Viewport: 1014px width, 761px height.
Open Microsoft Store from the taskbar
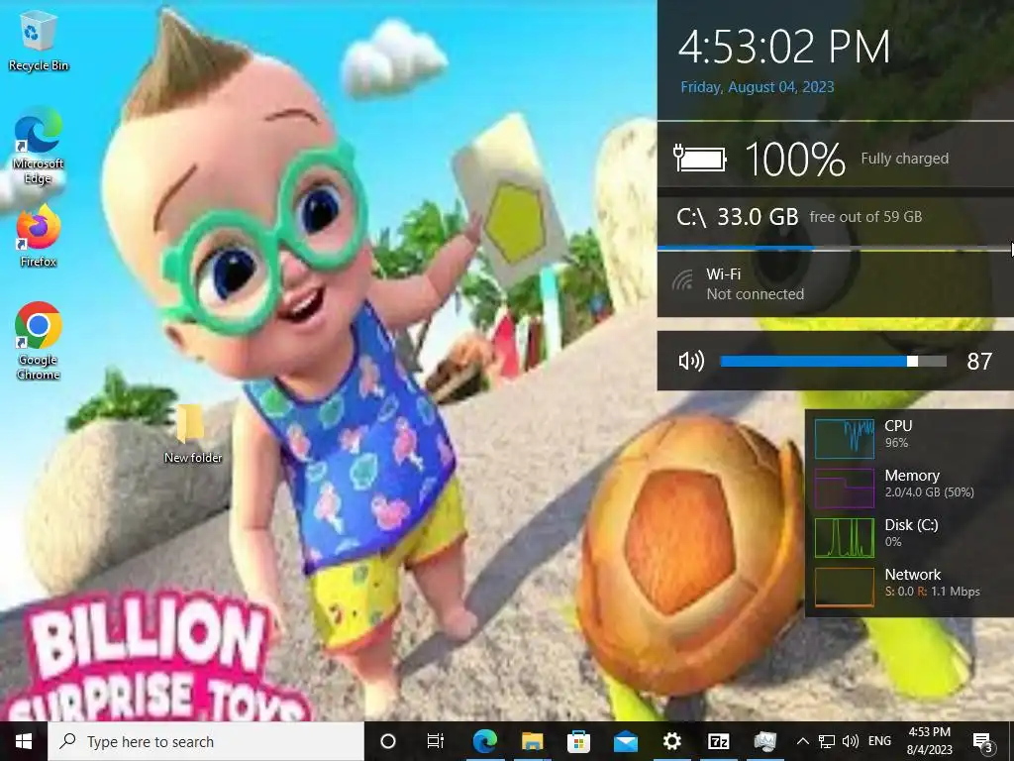tap(578, 741)
